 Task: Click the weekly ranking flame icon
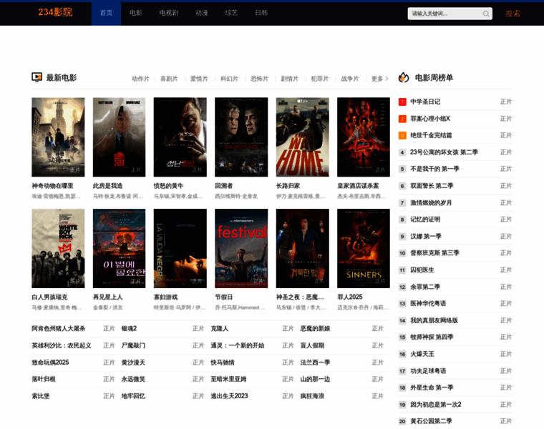point(404,77)
